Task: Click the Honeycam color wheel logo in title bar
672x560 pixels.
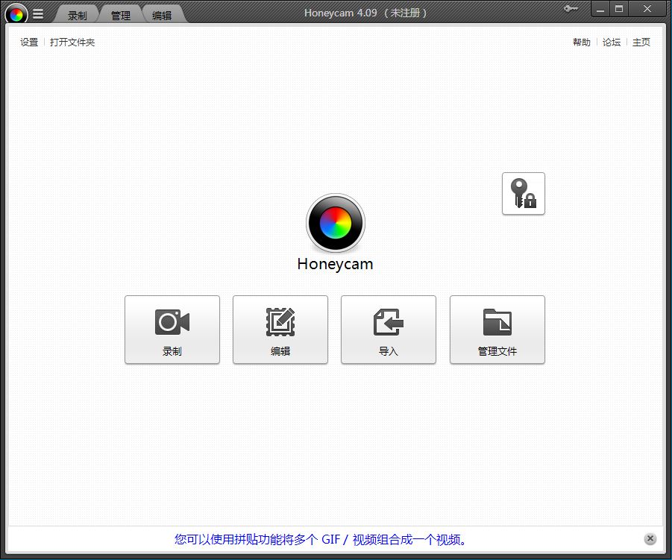Action: pyautogui.click(x=16, y=13)
